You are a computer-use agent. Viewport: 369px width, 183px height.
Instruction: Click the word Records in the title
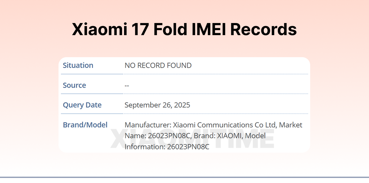pyautogui.click(x=263, y=30)
